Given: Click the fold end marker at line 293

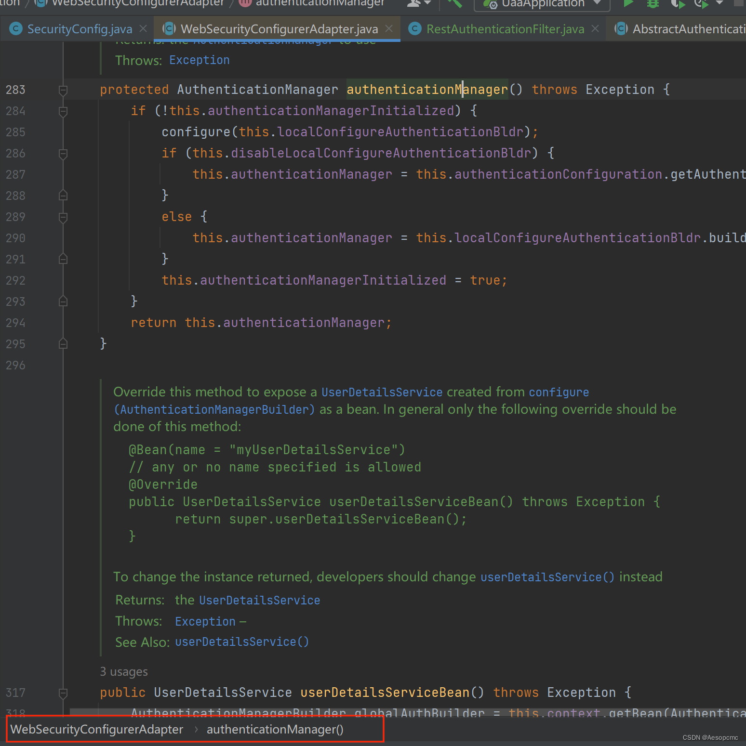Looking at the screenshot, I should click(63, 301).
